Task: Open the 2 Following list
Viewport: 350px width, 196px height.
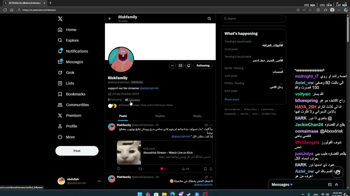Action: click(x=115, y=100)
